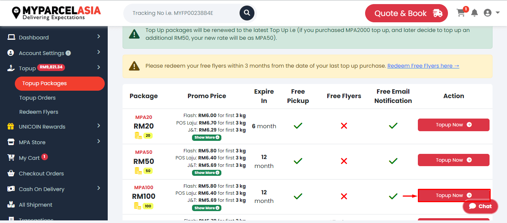The width and height of the screenshot is (507, 223).
Task: Click the Tracking No search field
Action: pyautogui.click(x=183, y=13)
